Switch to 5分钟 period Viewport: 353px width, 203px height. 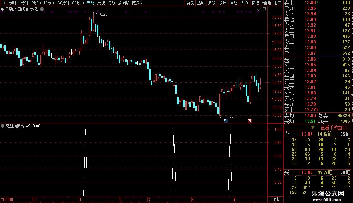pyautogui.click(x=36, y=3)
